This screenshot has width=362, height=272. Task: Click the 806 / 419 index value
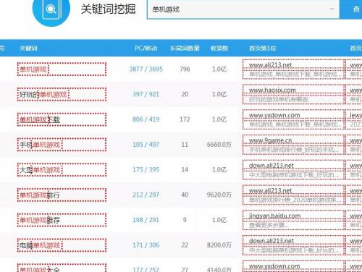[146, 119]
